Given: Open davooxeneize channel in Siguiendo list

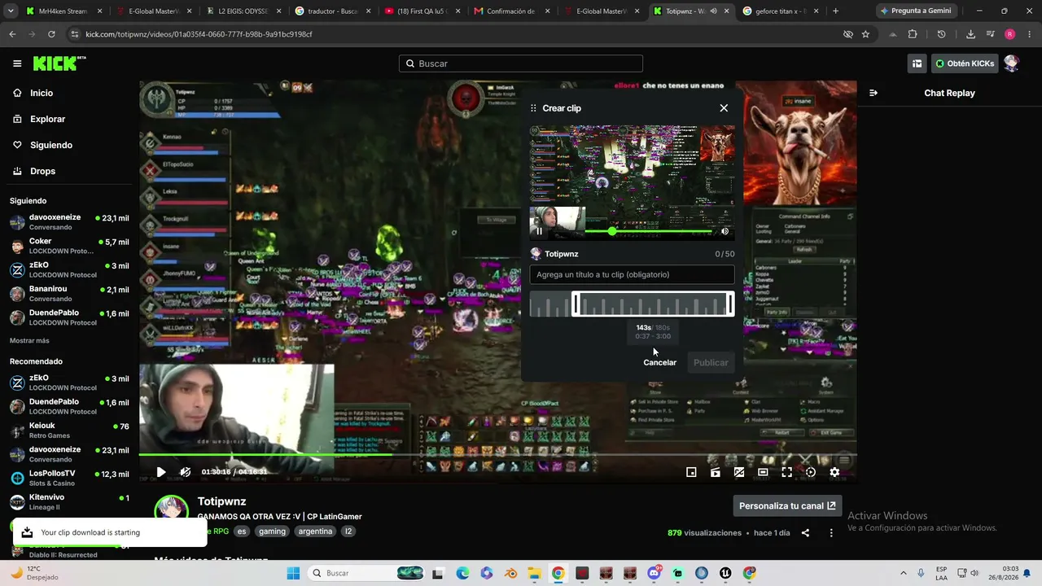Looking at the screenshot, I should click(69, 222).
